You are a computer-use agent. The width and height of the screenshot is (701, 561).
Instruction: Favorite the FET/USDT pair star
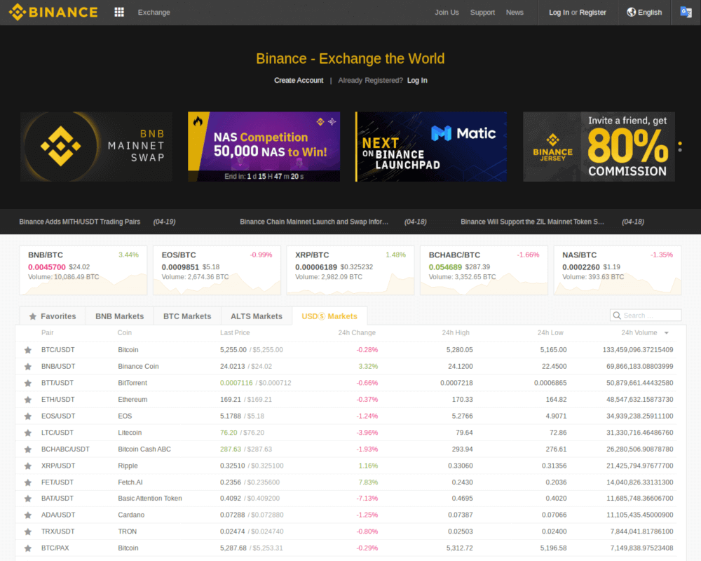pyautogui.click(x=28, y=482)
